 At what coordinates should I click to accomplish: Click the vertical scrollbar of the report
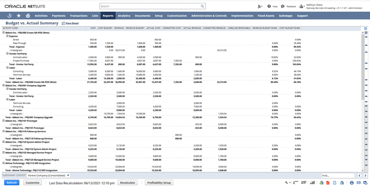[362, 67]
